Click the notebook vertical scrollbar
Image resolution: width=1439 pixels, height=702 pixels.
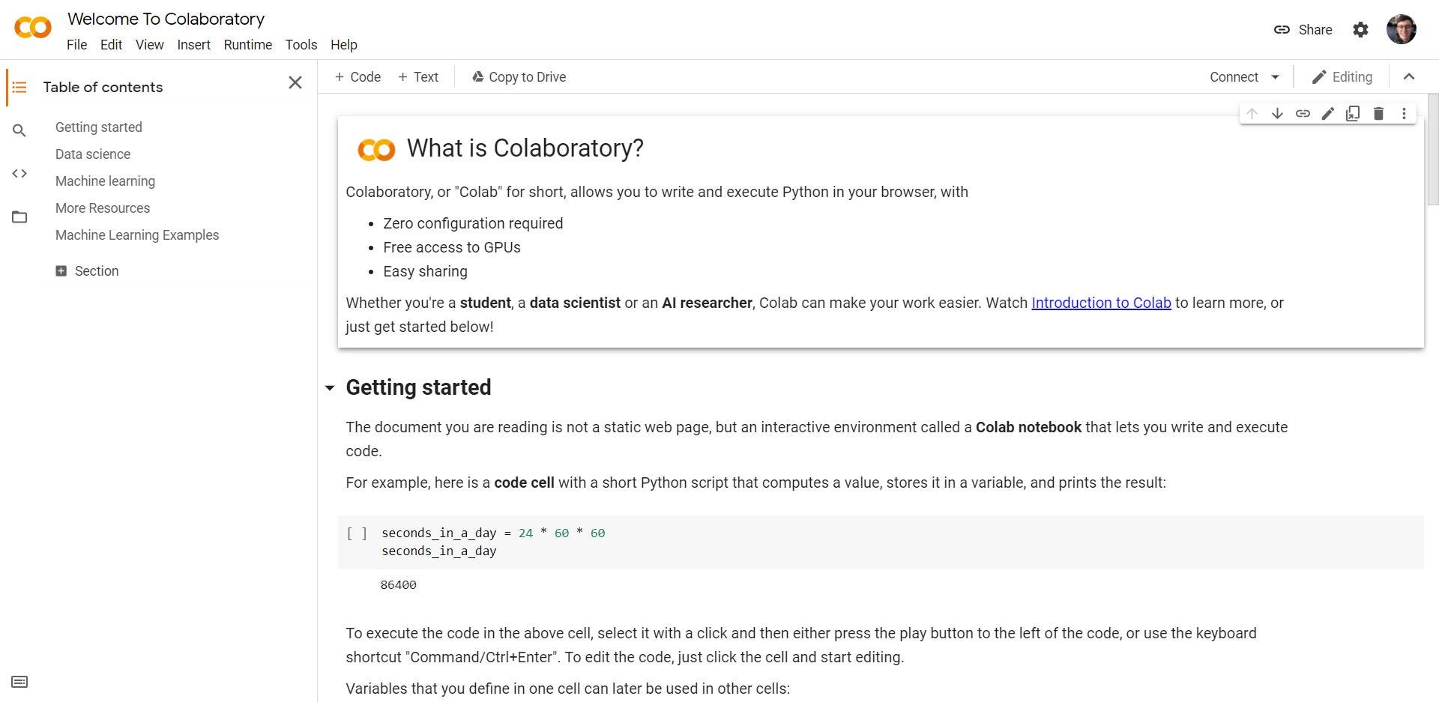[x=1433, y=150]
